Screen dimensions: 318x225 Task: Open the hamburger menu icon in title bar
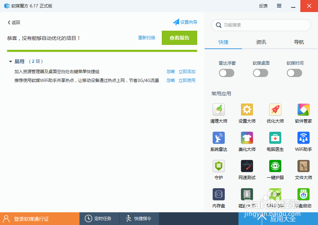pos(279,6)
